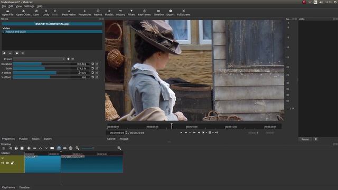Reset Y offset to default
This screenshot has height=190, width=338.
[93, 77]
